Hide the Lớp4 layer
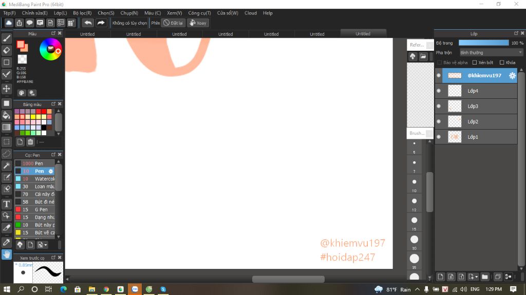Screen dimensions: 526x295 439,91
